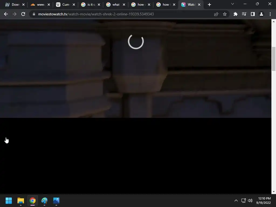Close the 'is it s' tab

point(99,5)
